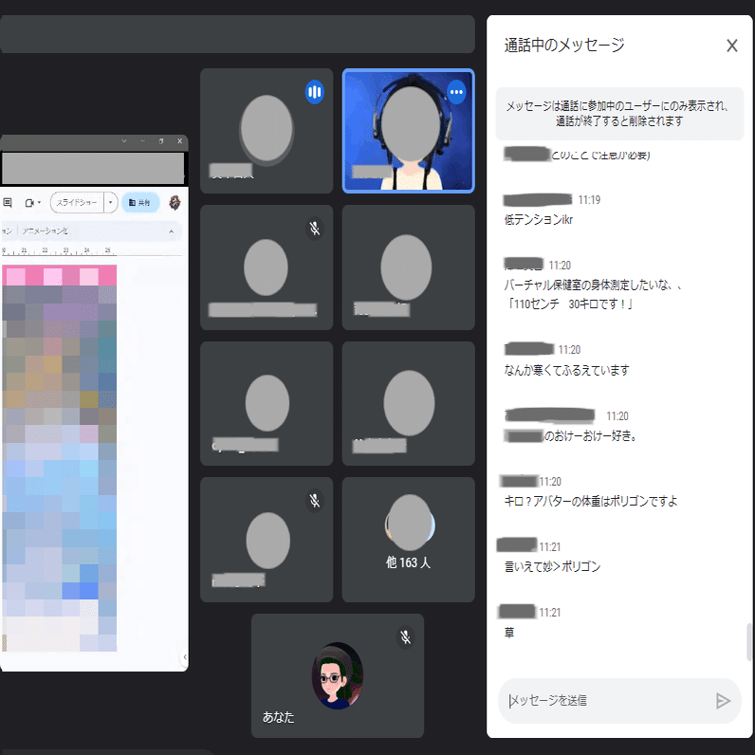Open the 他 163 人 other participants tile
This screenshot has width=755, height=755.
pyautogui.click(x=408, y=540)
